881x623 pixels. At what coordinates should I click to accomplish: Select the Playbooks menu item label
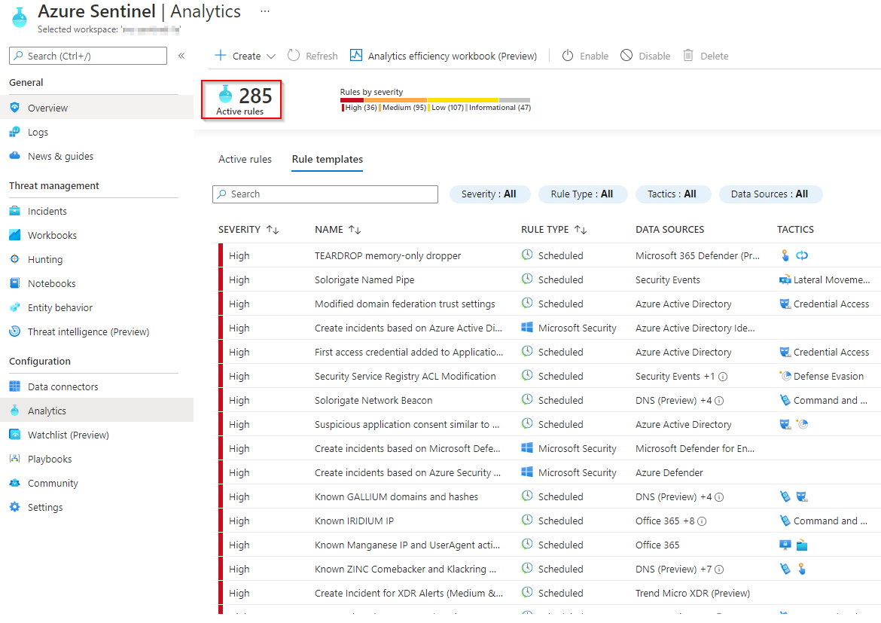coord(50,459)
